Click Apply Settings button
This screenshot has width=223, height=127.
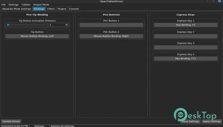(212, 121)
